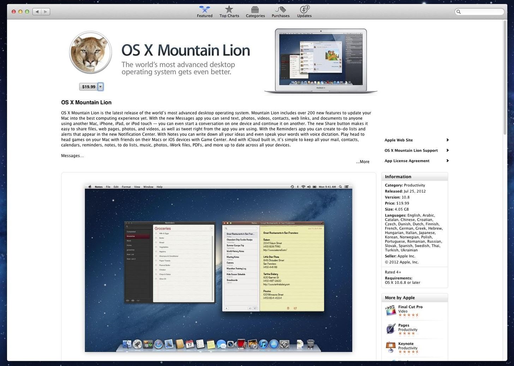Click System Preferences icon in screenshot dock

point(285,344)
